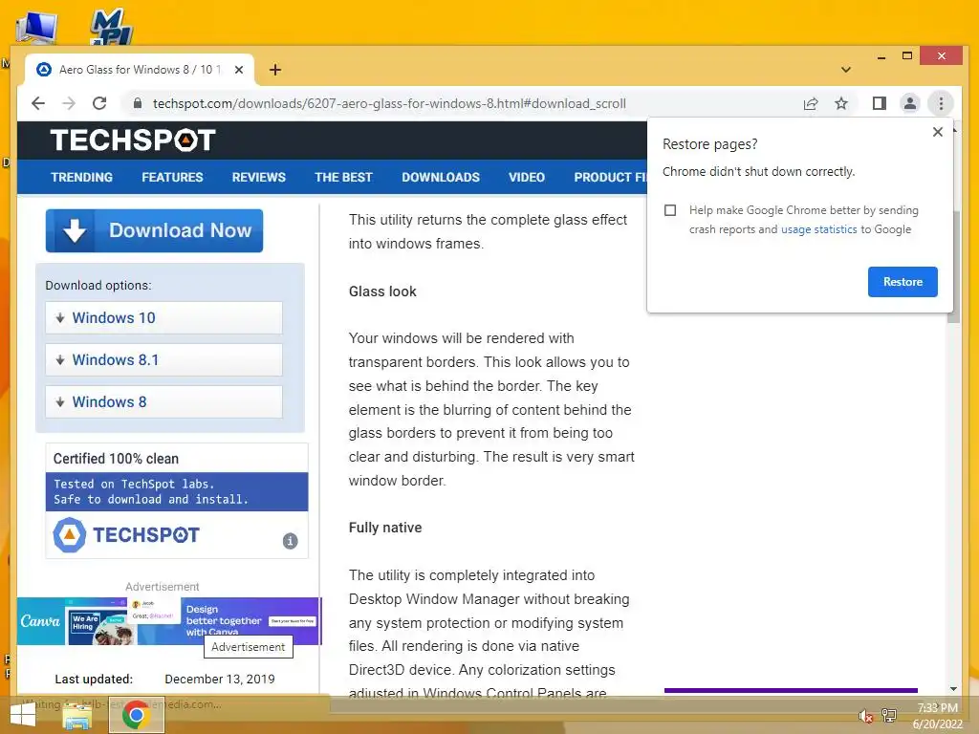Bookmark this page with the star
This screenshot has height=734, width=979.
pos(841,103)
